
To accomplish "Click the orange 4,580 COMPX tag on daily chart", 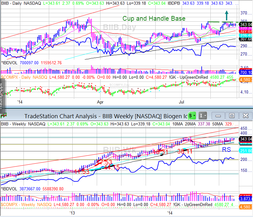I will (245, 80).
